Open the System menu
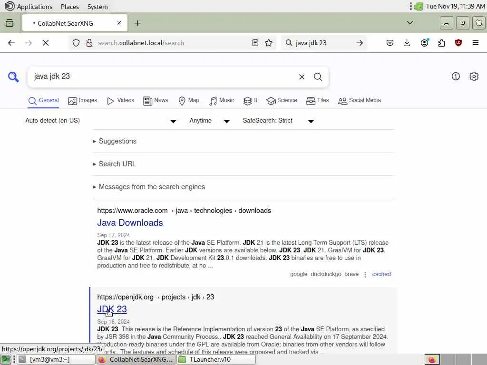This screenshot has width=487, height=365. pos(97,7)
